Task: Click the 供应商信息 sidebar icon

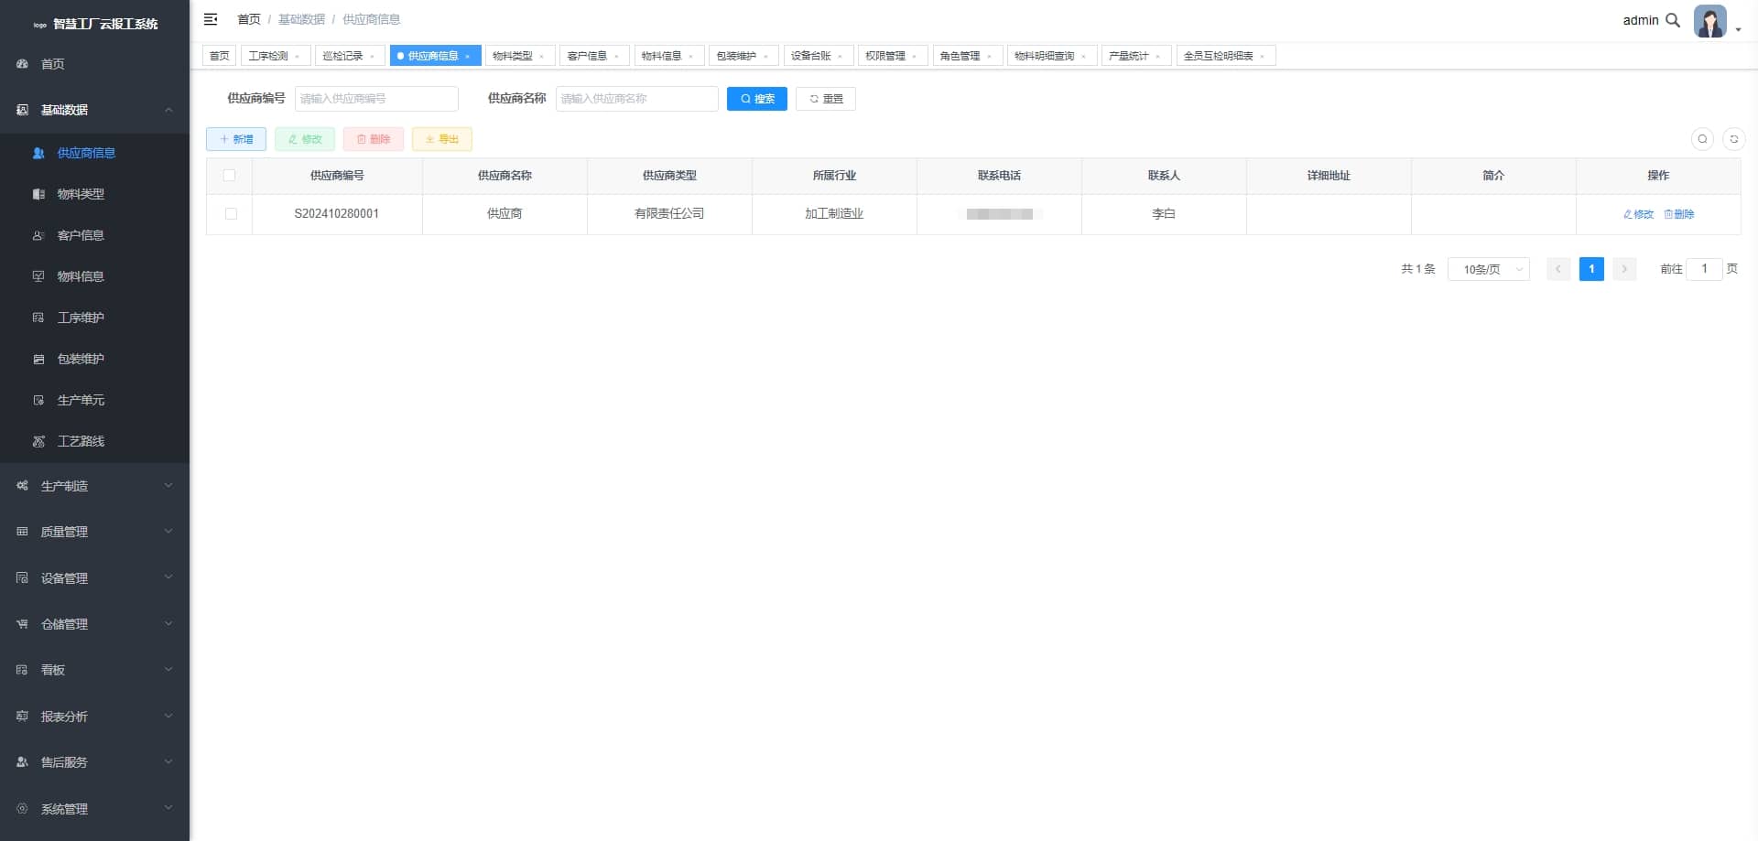Action: (38, 153)
